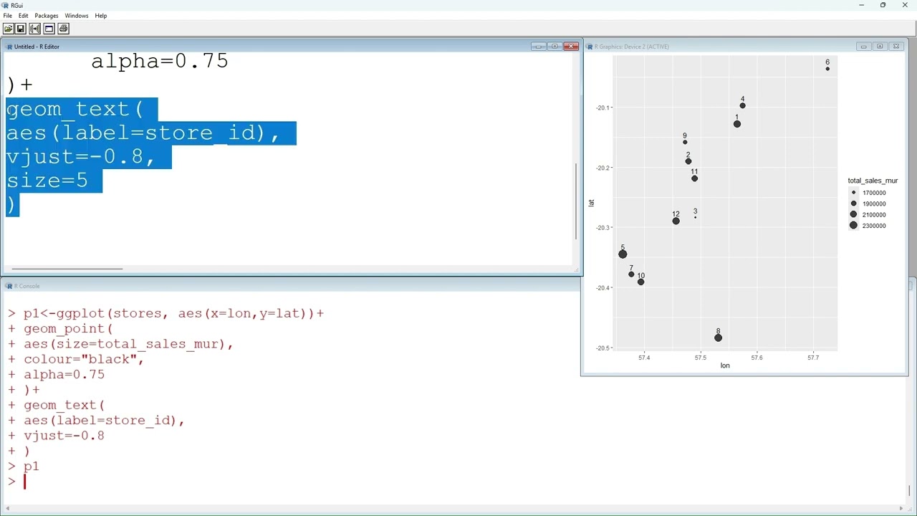Run line or selection via toolbar icon
This screenshot has width=917, height=516.
[35, 29]
